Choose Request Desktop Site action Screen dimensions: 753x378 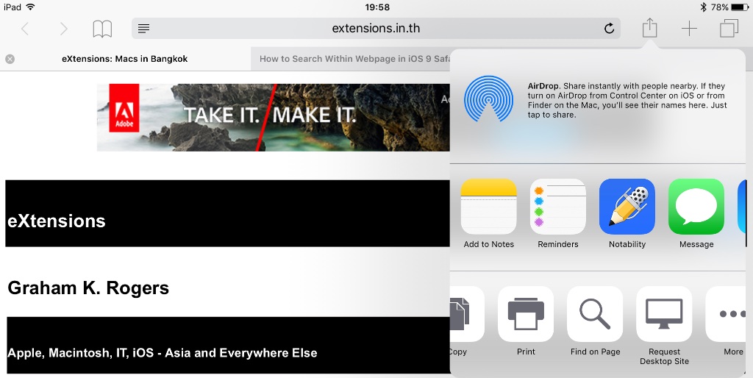click(664, 326)
